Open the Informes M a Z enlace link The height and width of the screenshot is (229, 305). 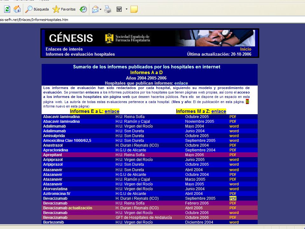click(219, 111)
